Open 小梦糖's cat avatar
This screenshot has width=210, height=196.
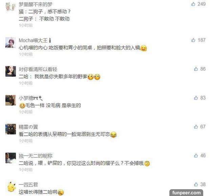[10, 100]
